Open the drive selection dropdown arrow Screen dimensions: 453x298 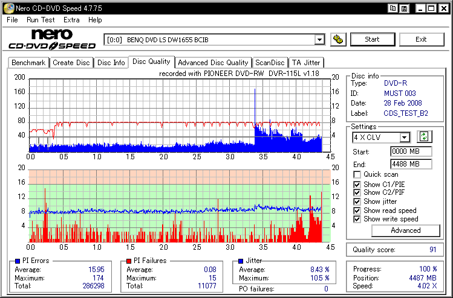pyautogui.click(x=319, y=39)
